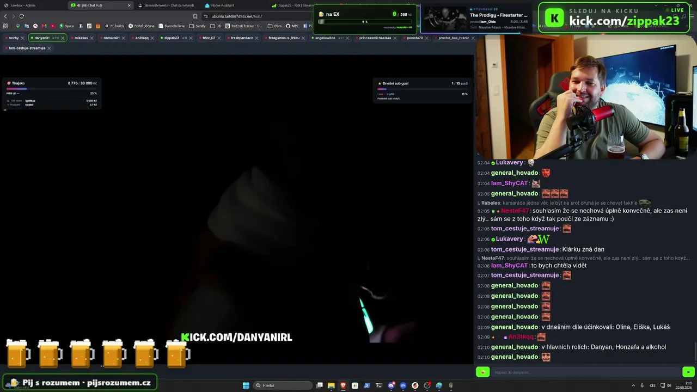
Task: Close the mikeses channel tab
Action: coord(92,38)
